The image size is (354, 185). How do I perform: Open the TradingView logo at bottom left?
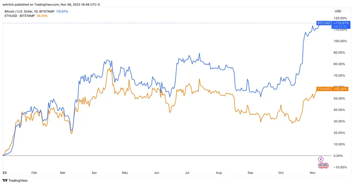15,180
